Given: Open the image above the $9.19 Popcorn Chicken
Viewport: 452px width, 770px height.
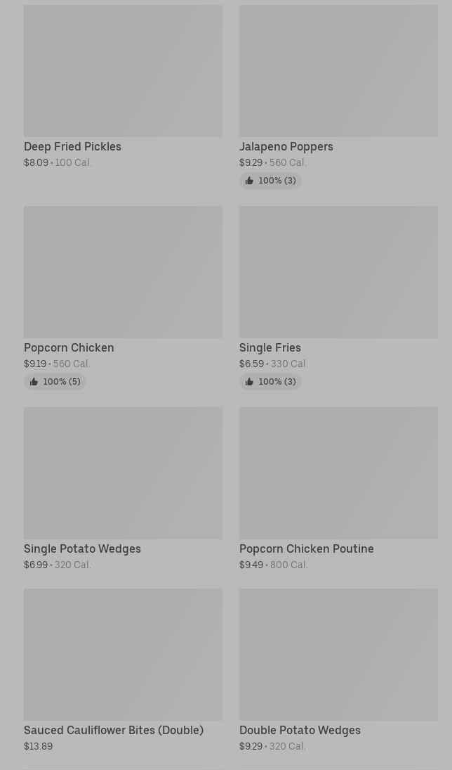Looking at the screenshot, I should pos(123,272).
